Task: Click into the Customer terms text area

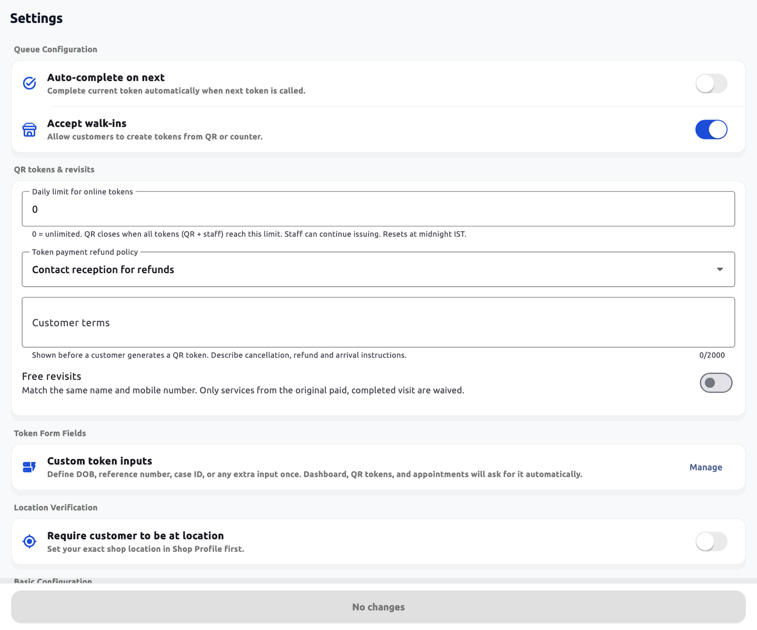Action: (378, 322)
